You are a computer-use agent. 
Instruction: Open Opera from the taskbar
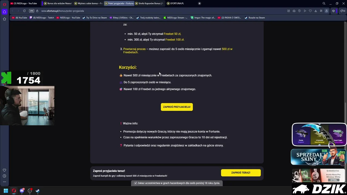[14, 191]
